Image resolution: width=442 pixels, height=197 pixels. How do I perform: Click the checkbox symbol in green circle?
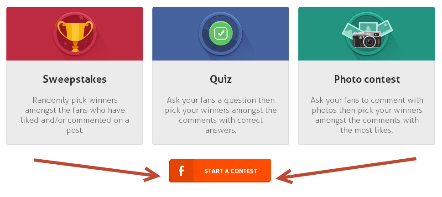[221, 34]
